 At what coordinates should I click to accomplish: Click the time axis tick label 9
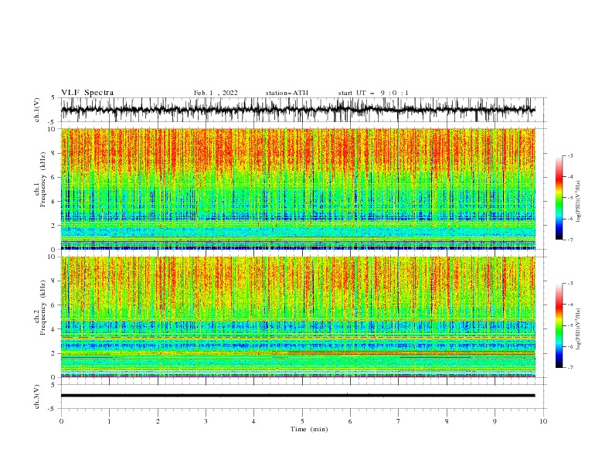tap(495, 421)
